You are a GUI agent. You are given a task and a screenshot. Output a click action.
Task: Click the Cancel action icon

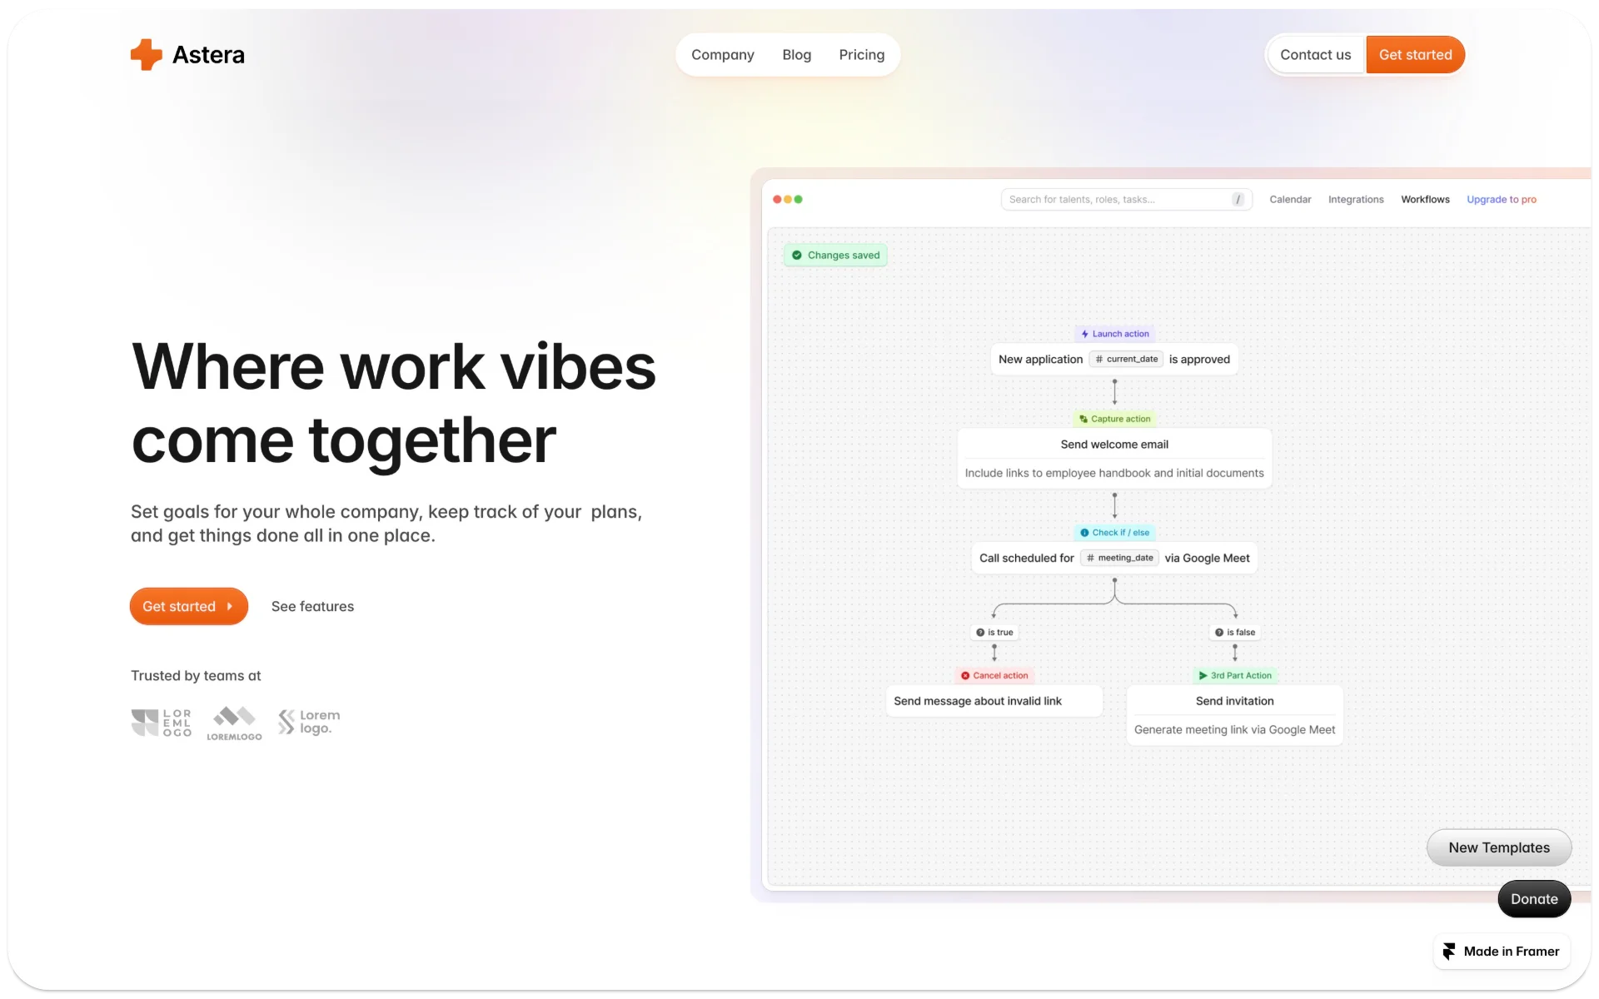coord(965,675)
